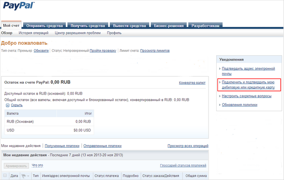The width and height of the screenshot is (284, 180).
Task: Click Мои недавние действия label
Action: tap(21, 146)
